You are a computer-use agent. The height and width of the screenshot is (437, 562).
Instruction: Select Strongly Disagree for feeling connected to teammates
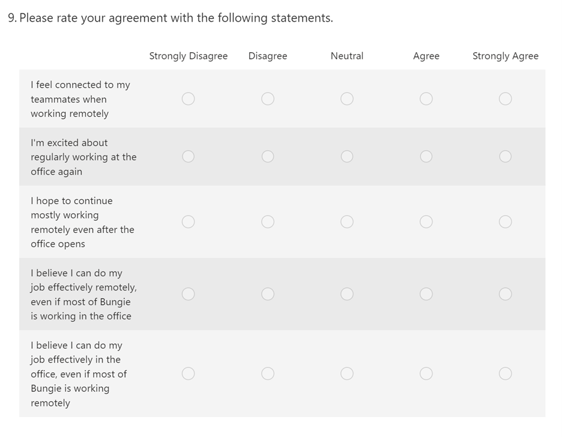tap(188, 98)
